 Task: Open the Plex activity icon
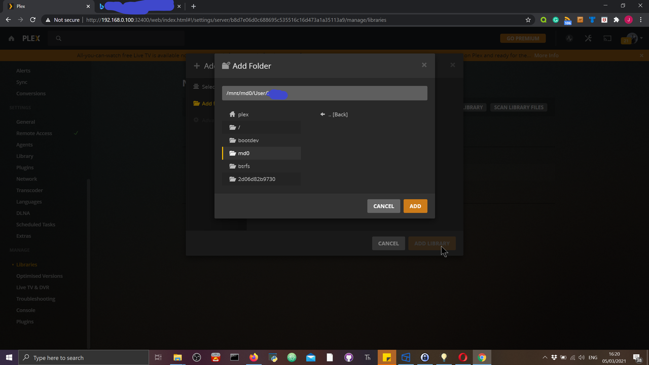click(x=569, y=39)
